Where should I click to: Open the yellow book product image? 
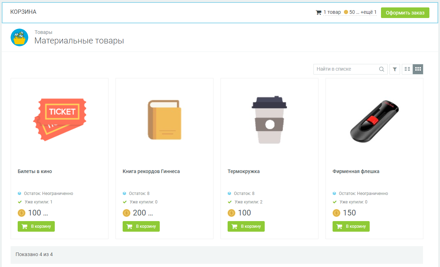164,120
